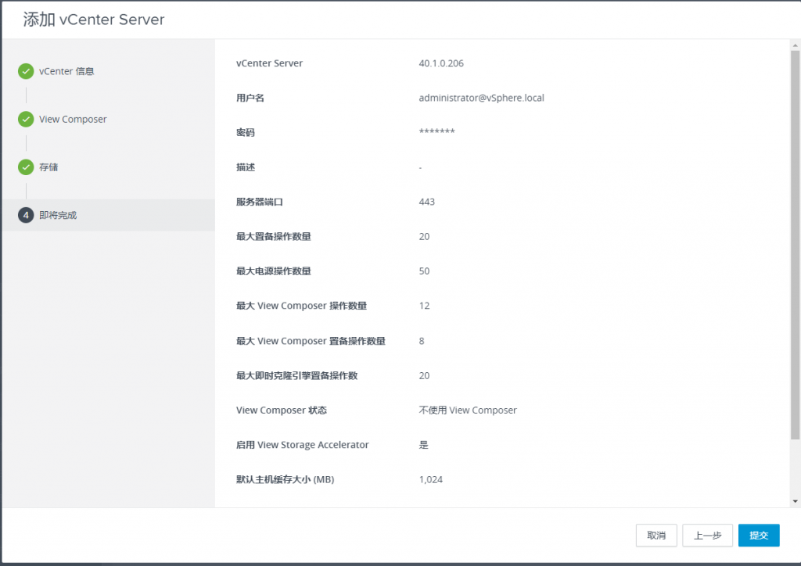Click green checkmark icon beside View Composer step

click(x=26, y=119)
